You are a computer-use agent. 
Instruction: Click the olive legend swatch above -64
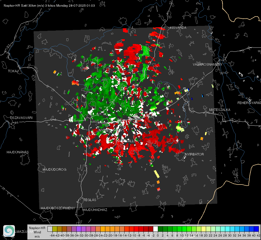(55, 229)
